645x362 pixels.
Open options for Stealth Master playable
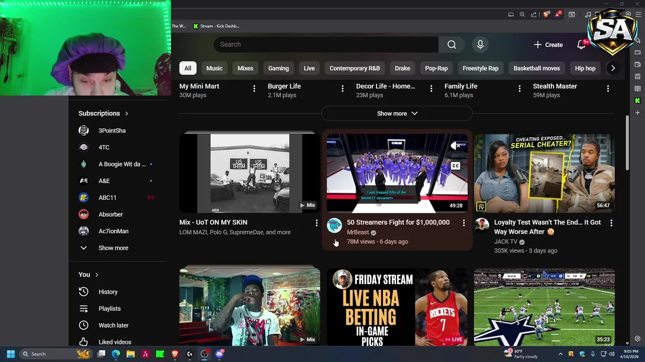click(x=608, y=88)
